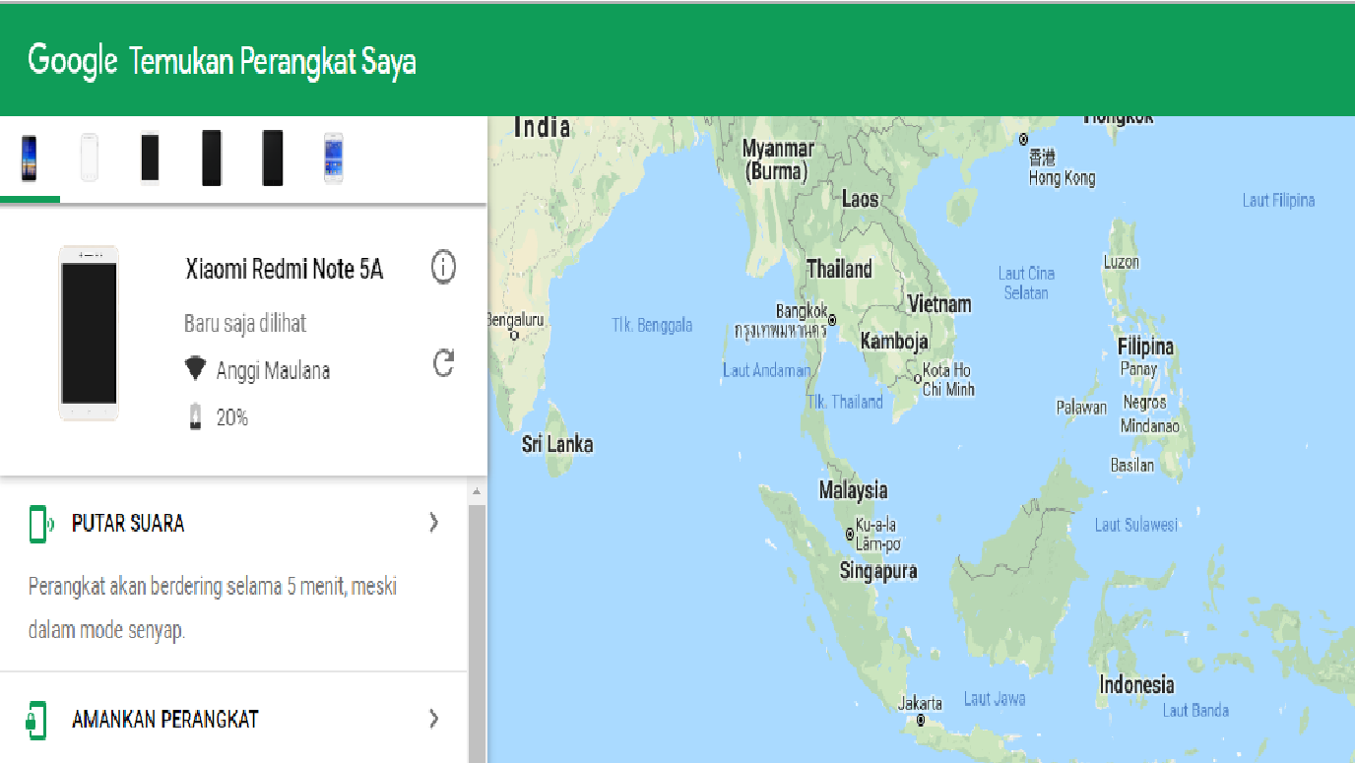Click the PUTAR SUARA description text
1355x763 pixels.
click(x=213, y=608)
